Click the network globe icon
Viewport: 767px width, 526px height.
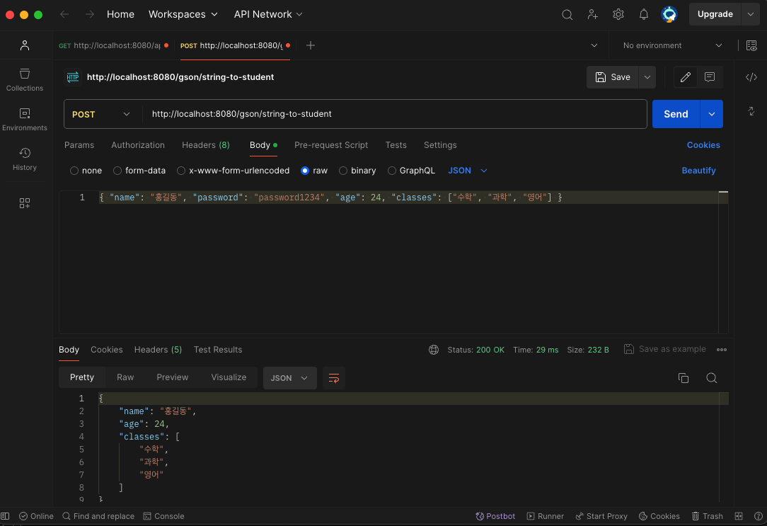[434, 349]
